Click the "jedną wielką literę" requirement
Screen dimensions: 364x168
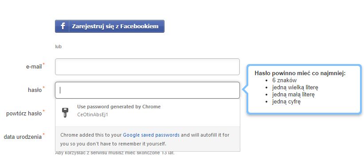(x=295, y=88)
